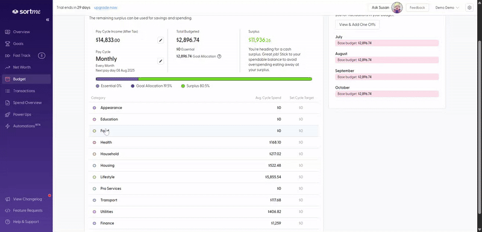Click the Feedback button

click(417, 8)
